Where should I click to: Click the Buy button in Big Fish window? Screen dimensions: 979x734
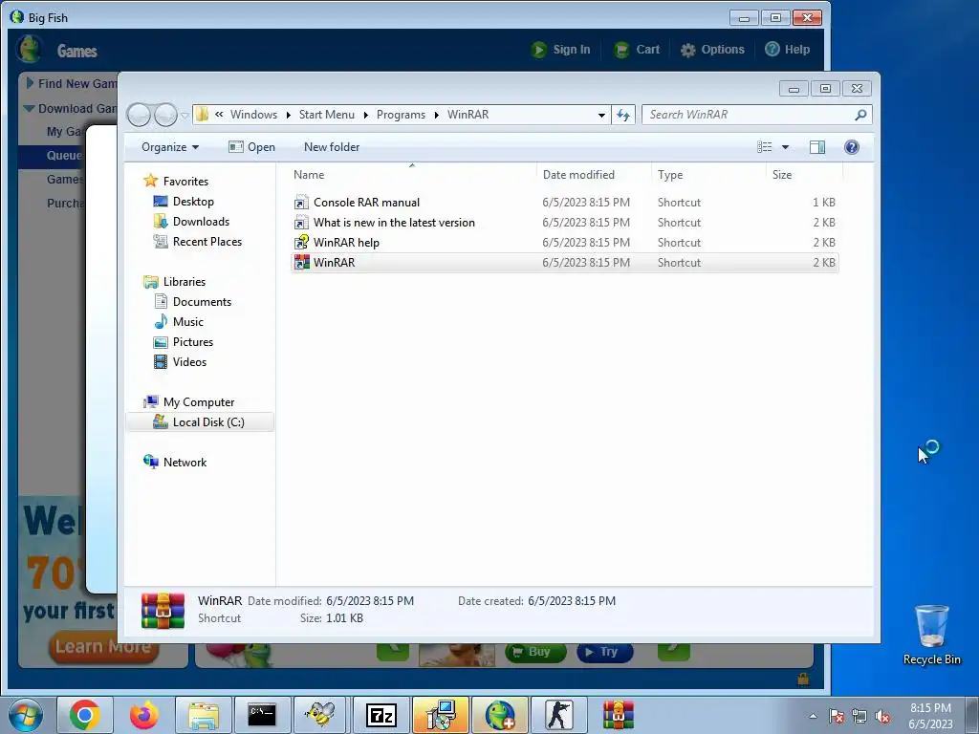(x=535, y=652)
